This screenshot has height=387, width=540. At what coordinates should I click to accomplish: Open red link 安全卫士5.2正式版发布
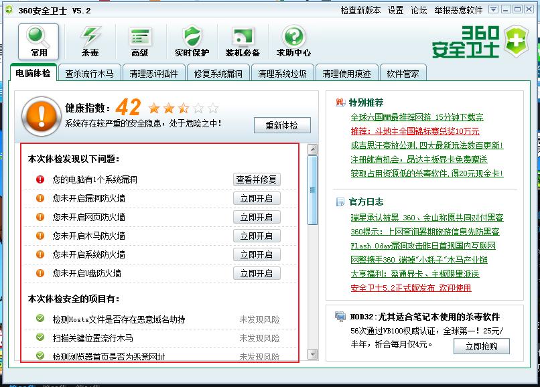click(411, 288)
